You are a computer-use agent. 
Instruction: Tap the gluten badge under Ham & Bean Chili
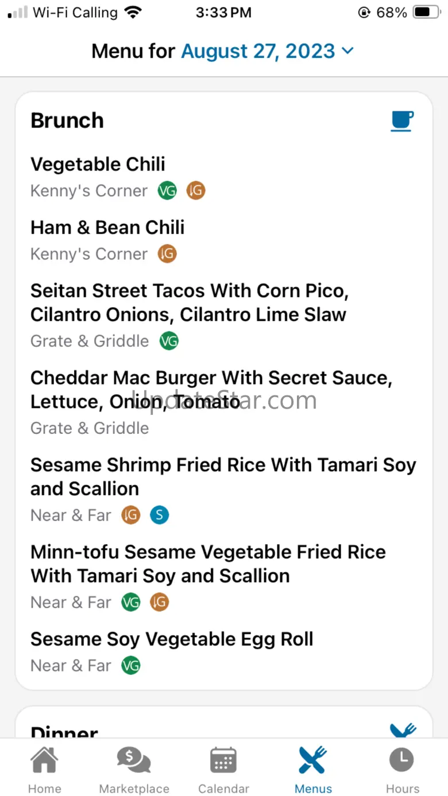[x=167, y=254]
